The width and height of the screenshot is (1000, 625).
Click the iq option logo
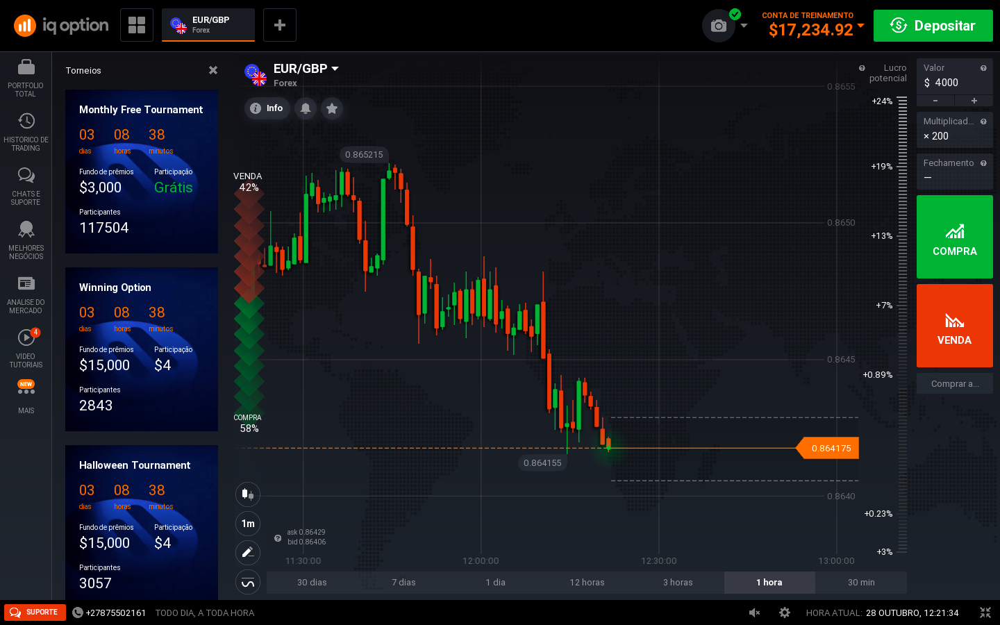coord(61,26)
